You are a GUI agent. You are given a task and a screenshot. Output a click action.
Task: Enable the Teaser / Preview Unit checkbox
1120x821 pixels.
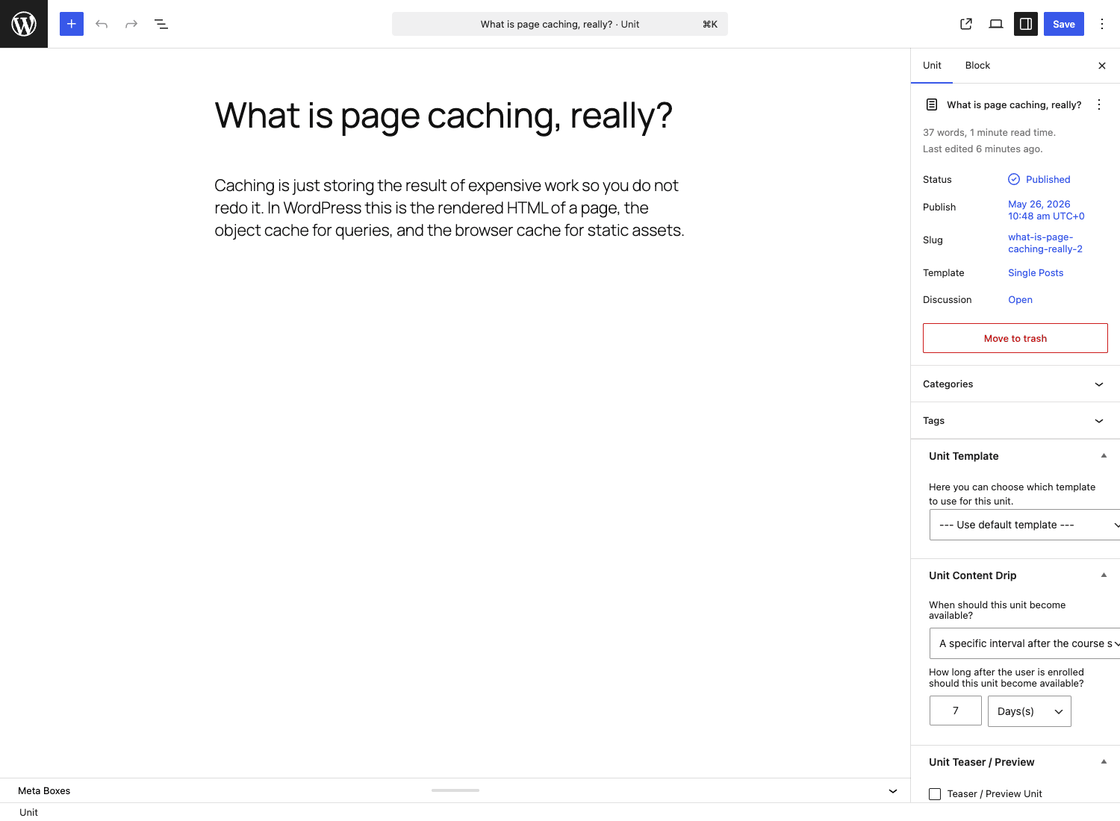pos(935,794)
